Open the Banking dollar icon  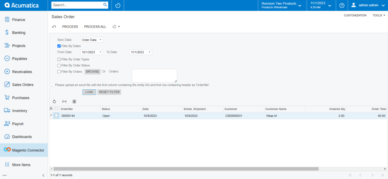[7, 33]
